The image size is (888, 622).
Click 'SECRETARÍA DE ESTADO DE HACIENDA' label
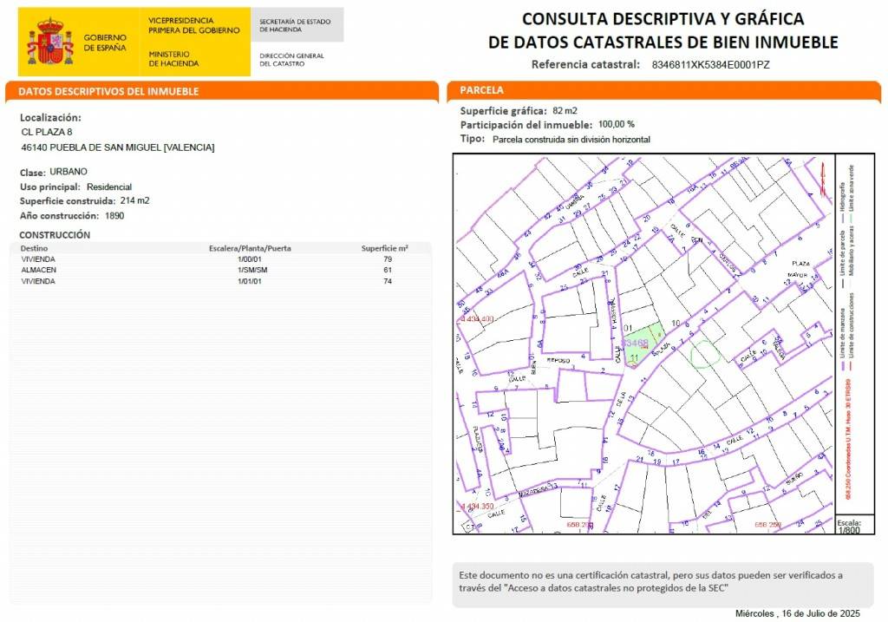pos(295,25)
